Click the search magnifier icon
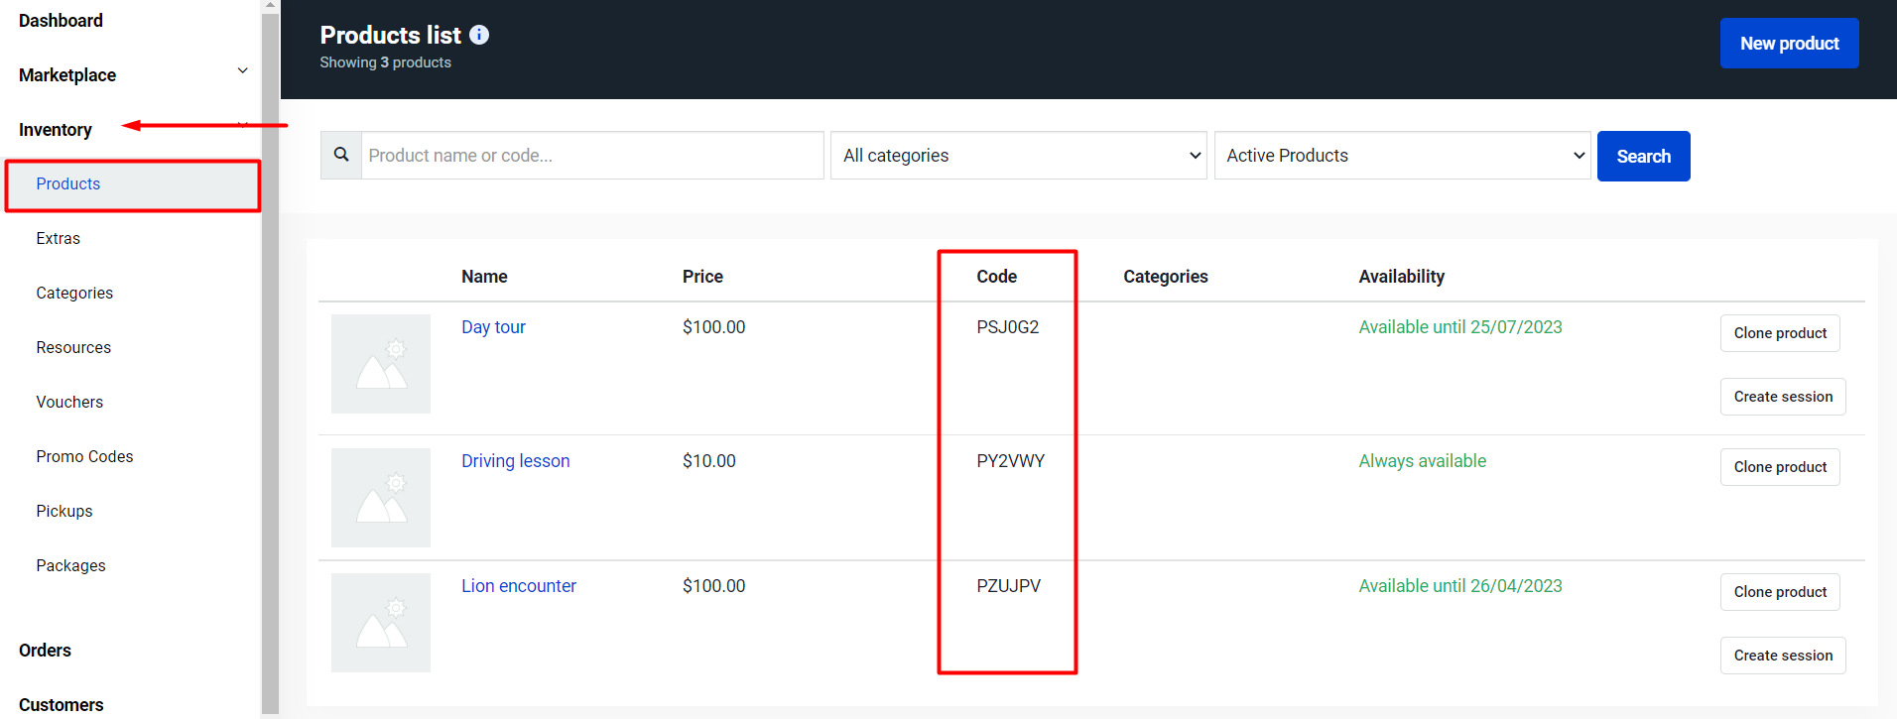Screen dimensions: 1897x719 tap(341, 155)
